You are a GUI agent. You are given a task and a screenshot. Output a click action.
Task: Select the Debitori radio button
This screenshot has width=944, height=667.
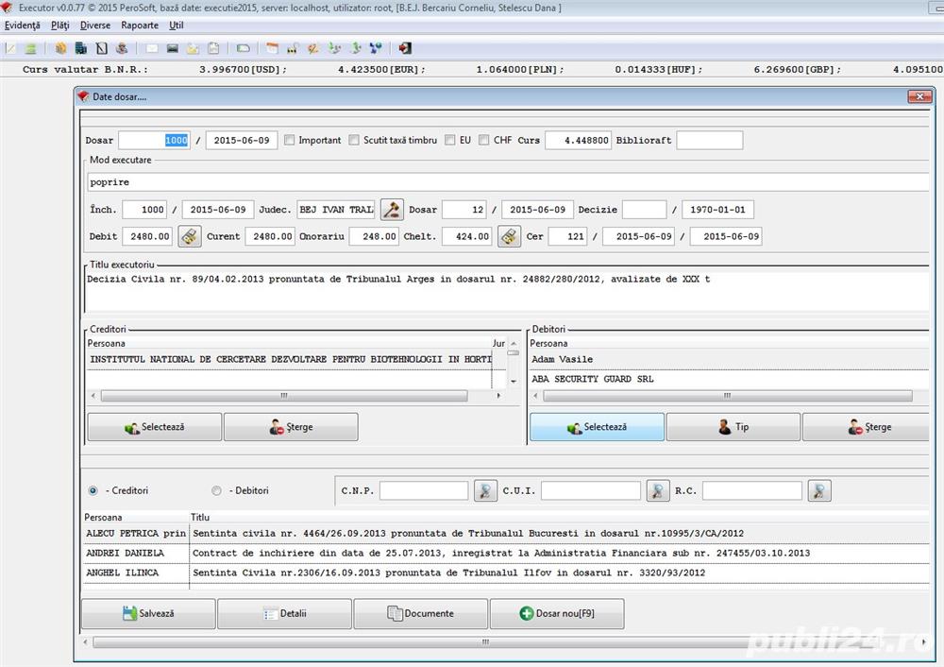[x=216, y=490]
